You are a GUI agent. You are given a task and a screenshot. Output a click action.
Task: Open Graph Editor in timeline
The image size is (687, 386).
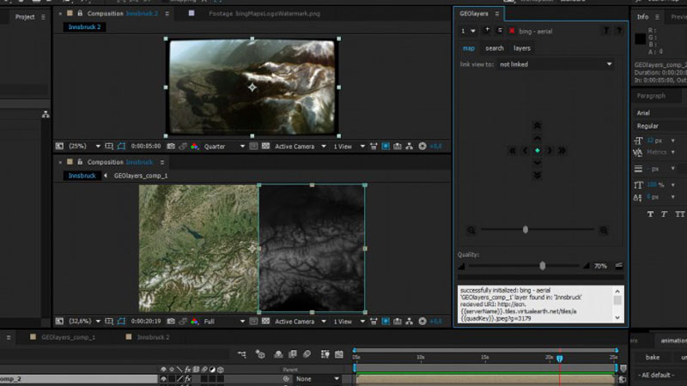(x=339, y=354)
